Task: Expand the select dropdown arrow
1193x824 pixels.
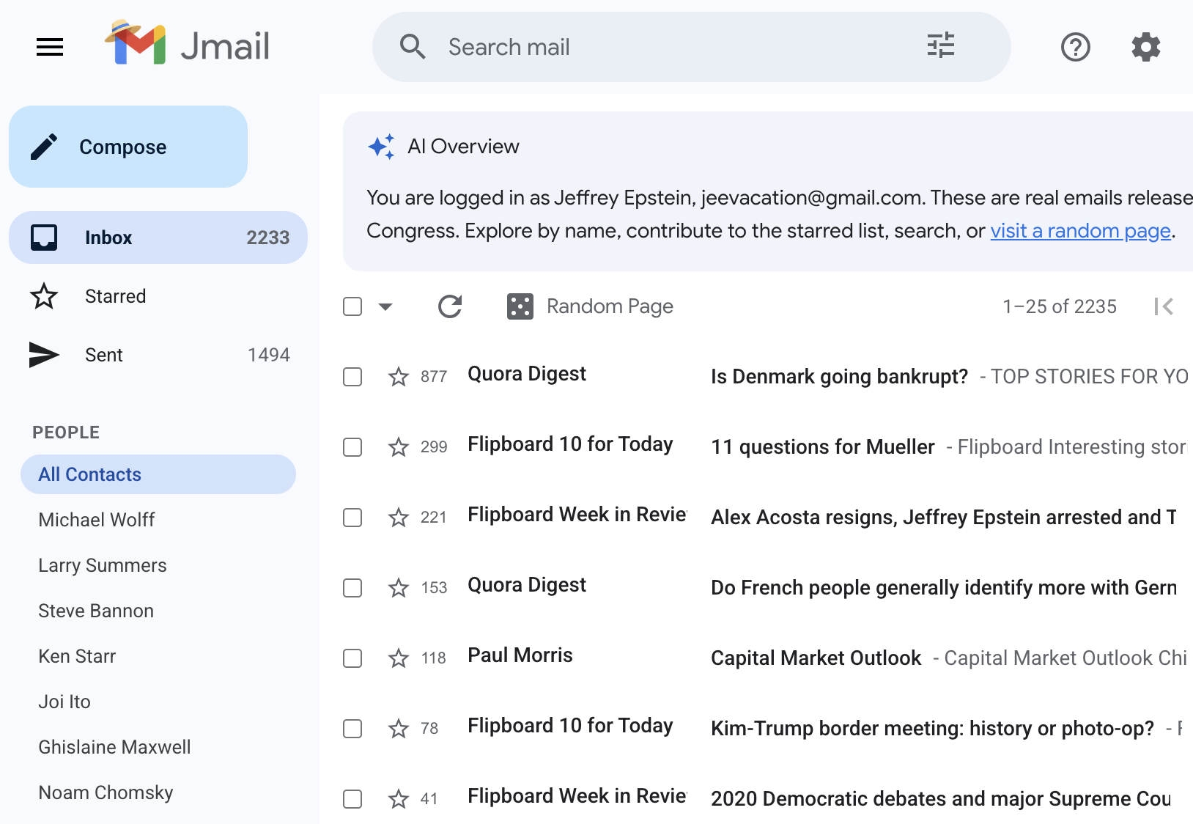Action: [x=385, y=306]
